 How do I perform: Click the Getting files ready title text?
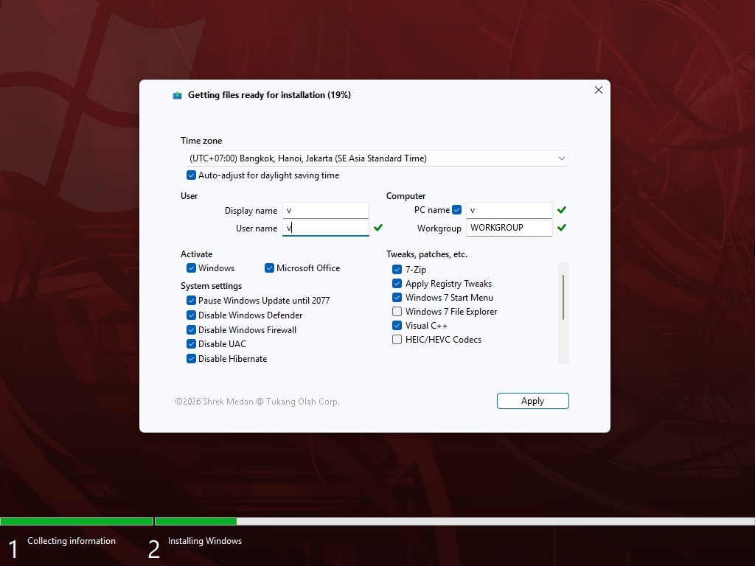tap(269, 95)
